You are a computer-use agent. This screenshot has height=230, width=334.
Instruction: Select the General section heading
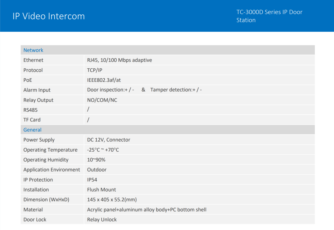click(32, 130)
